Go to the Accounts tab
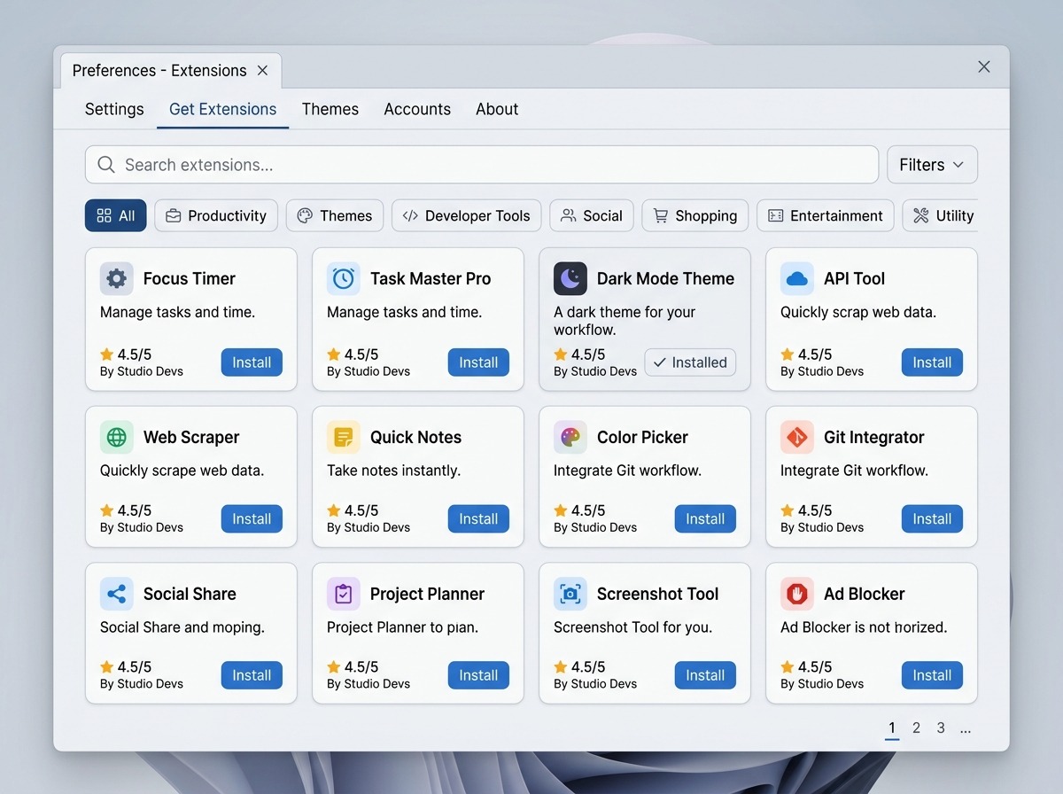The height and width of the screenshot is (794, 1063). pos(417,109)
